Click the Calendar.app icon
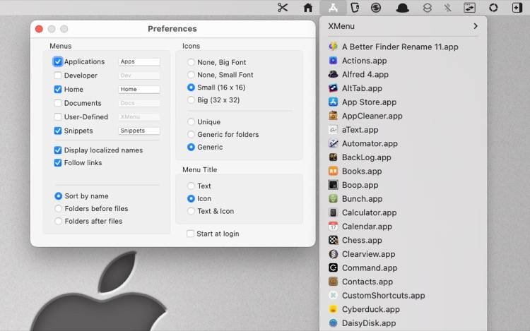This screenshot has height=331, width=530. tap(333, 227)
